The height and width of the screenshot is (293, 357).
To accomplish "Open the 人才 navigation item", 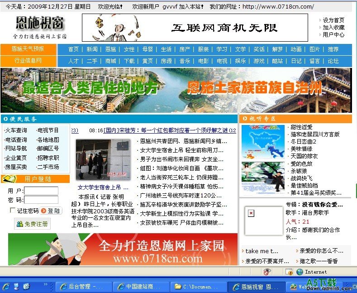I will tap(73, 61).
